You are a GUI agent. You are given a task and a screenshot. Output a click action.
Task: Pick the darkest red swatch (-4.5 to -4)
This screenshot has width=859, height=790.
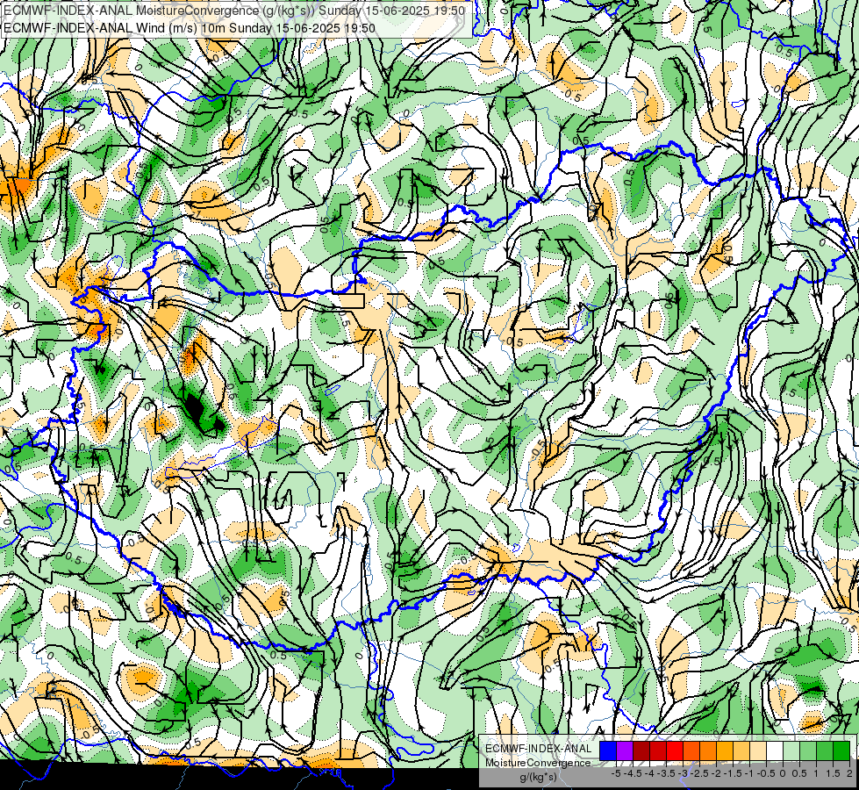(x=641, y=750)
